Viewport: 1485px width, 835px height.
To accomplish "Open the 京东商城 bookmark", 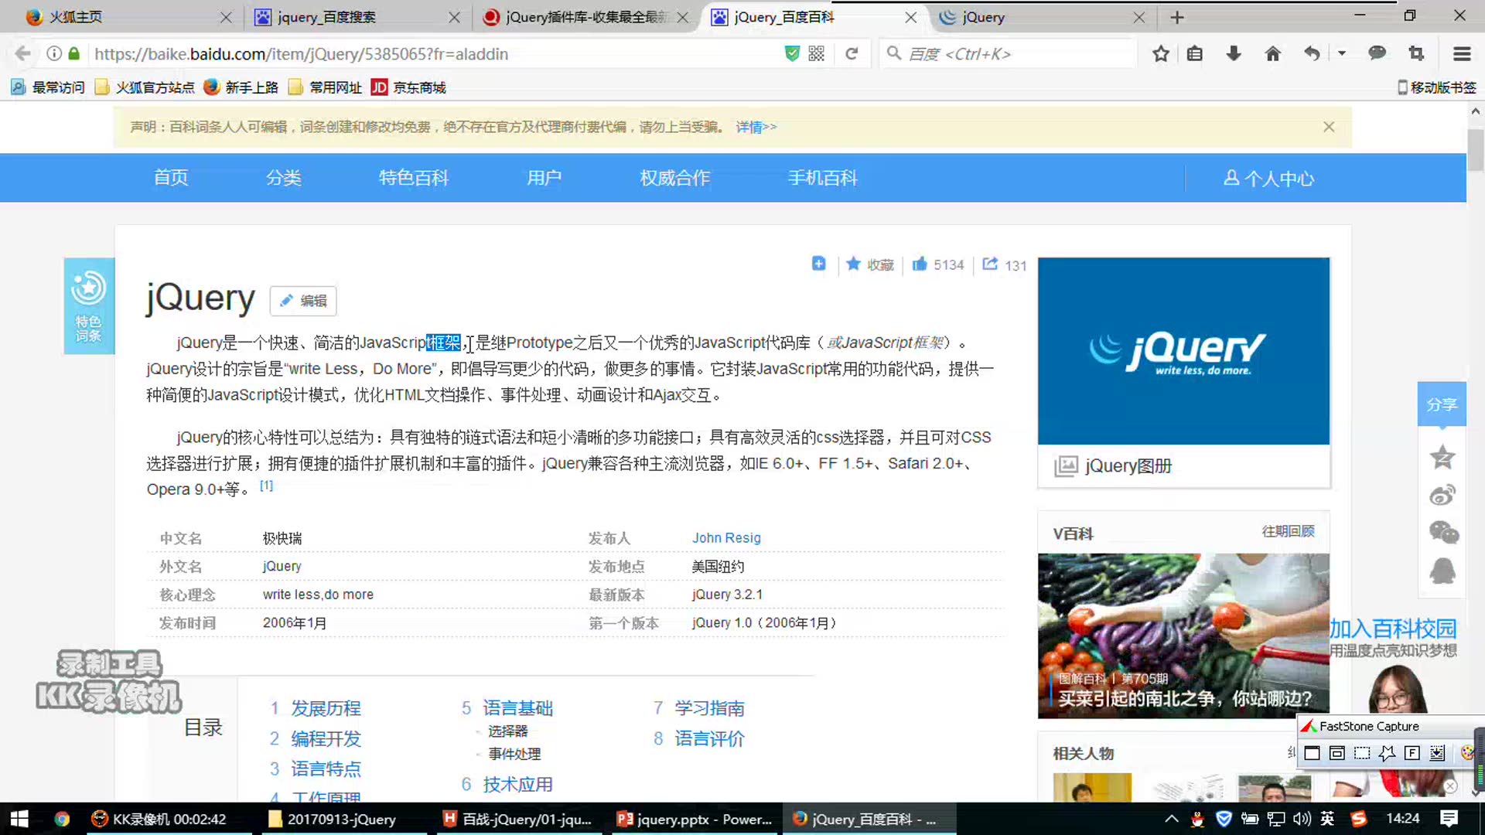I will [x=408, y=87].
